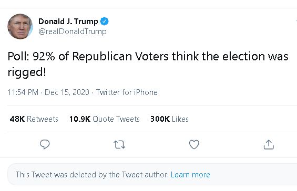
Task: Open 'Learn more' about deleted Tweets
Action: point(190,175)
